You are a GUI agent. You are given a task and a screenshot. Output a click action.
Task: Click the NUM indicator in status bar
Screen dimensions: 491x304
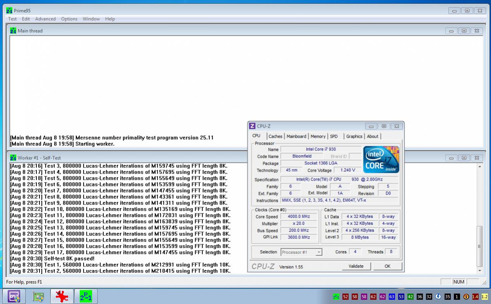(459, 282)
